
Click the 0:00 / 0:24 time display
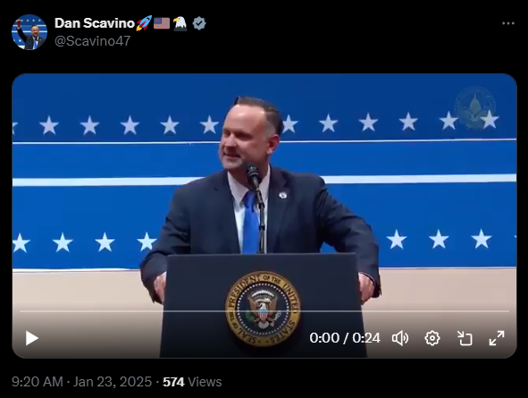coord(345,338)
